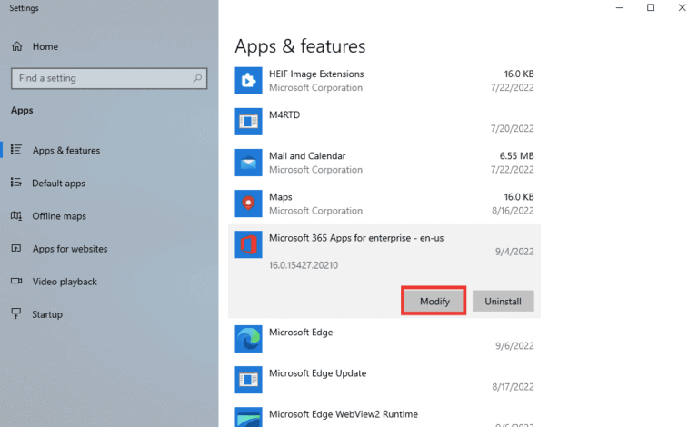Click the Home icon in sidebar
This screenshot has width=698, height=427.
[x=16, y=46]
